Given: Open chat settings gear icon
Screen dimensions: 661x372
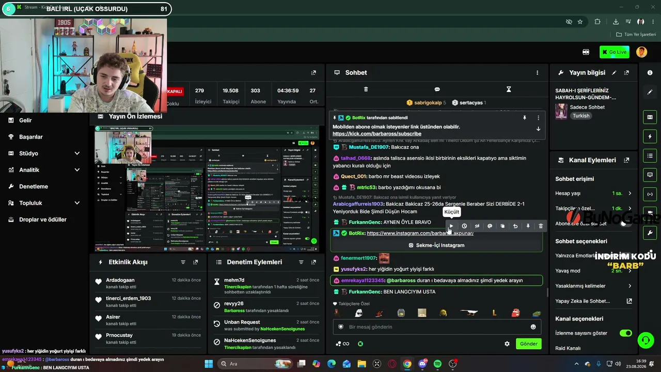Looking at the screenshot, I should (x=507, y=344).
